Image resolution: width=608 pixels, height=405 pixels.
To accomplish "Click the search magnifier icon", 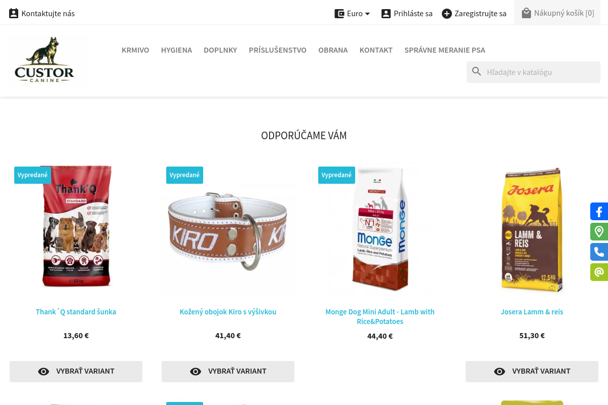I will click(477, 71).
